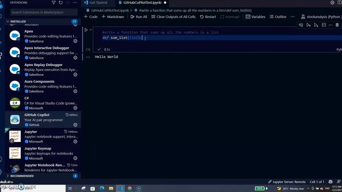Open cell toolbar more actions ellipsis
The height and width of the screenshot is (192, 342).
[x=331, y=25]
